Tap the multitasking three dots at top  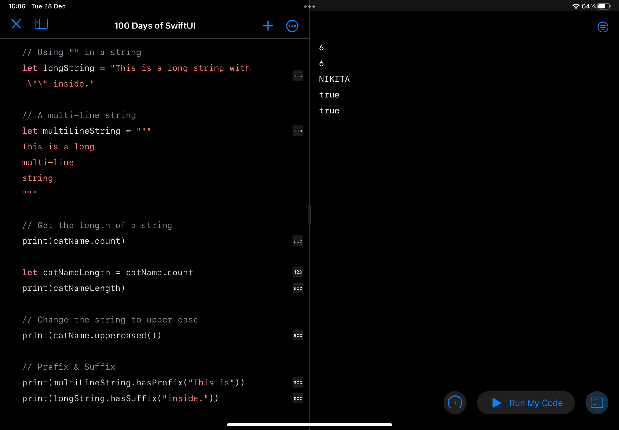(309, 6)
